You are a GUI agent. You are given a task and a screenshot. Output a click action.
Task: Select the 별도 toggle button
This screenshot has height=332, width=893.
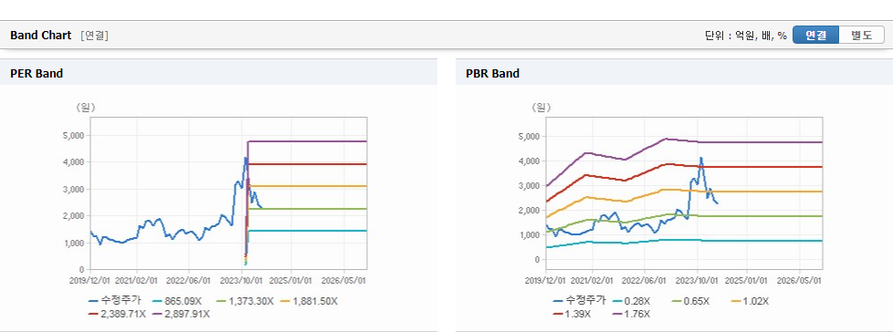tap(861, 36)
